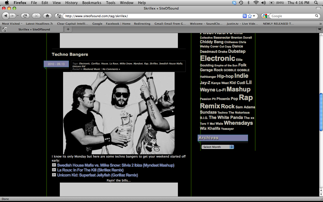Click the stop loading button
The image size is (323, 202).
[x=36, y=16]
